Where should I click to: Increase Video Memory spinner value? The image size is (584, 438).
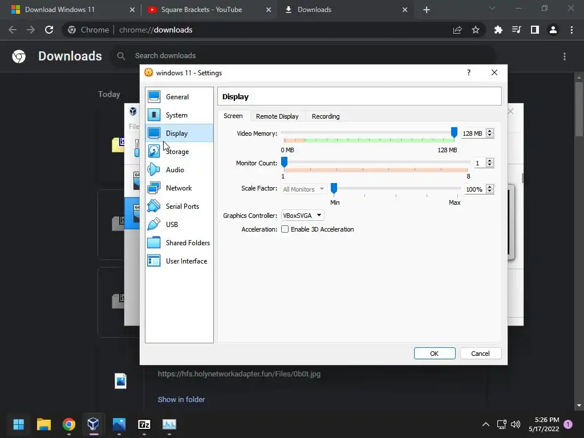pos(490,131)
